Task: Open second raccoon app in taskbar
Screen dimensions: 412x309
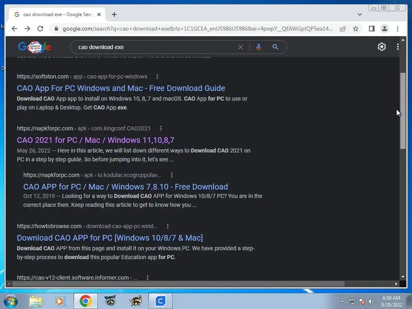Action: (135, 301)
